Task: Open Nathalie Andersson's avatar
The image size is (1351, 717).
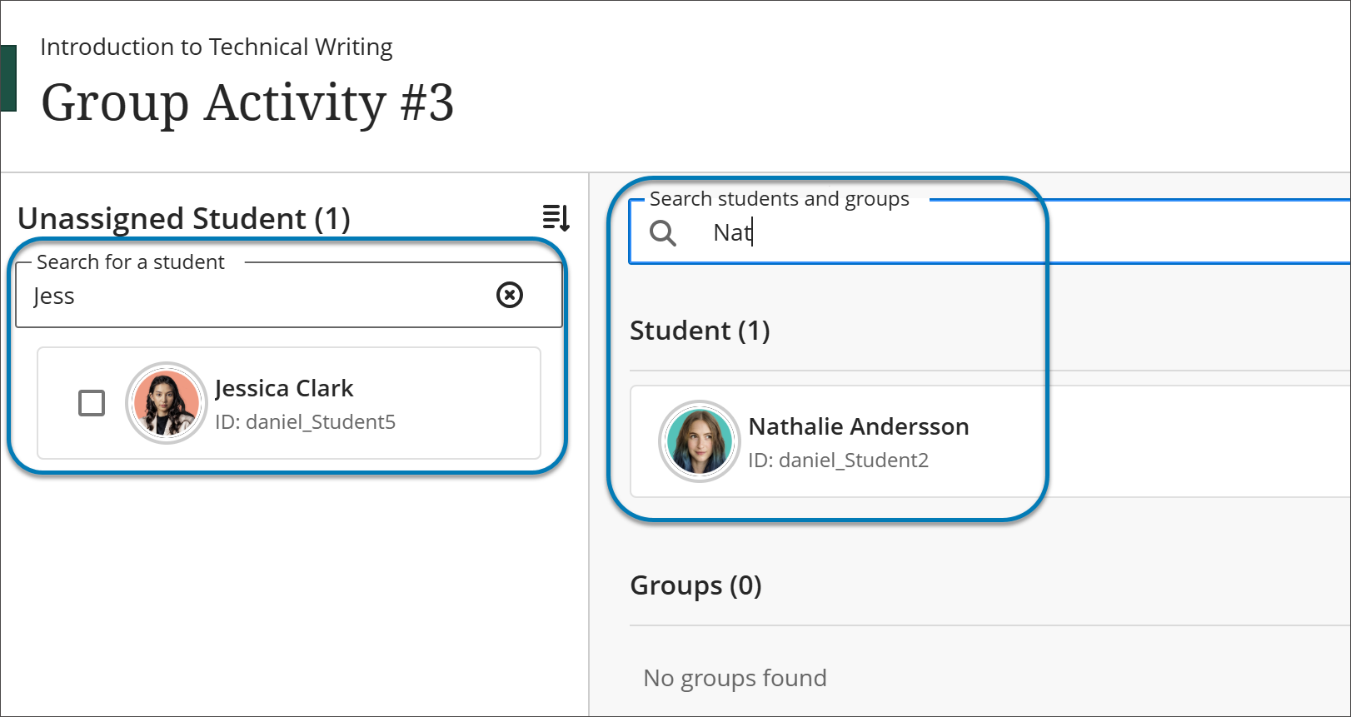Action: (700, 441)
